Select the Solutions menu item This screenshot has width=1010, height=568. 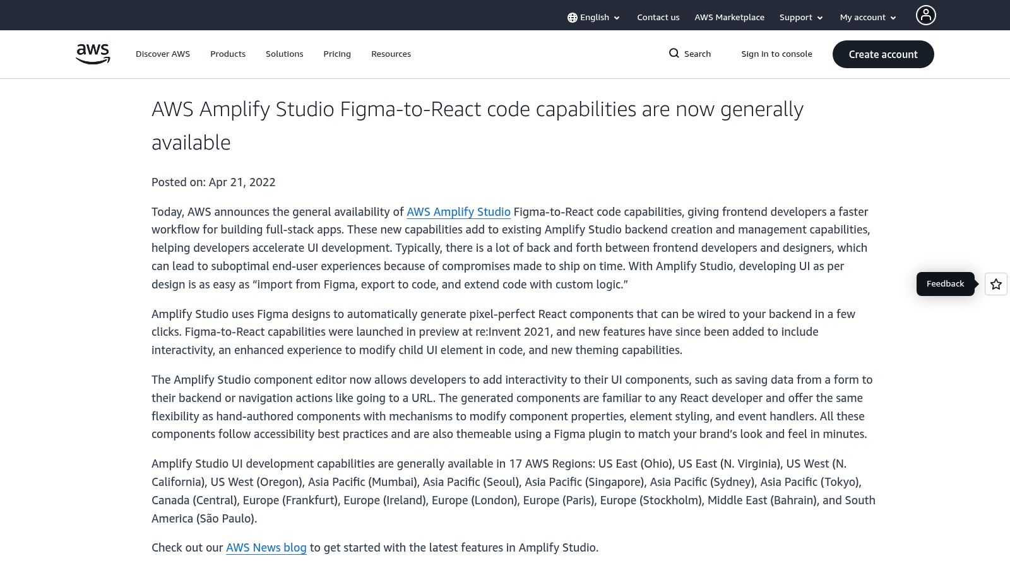point(284,54)
